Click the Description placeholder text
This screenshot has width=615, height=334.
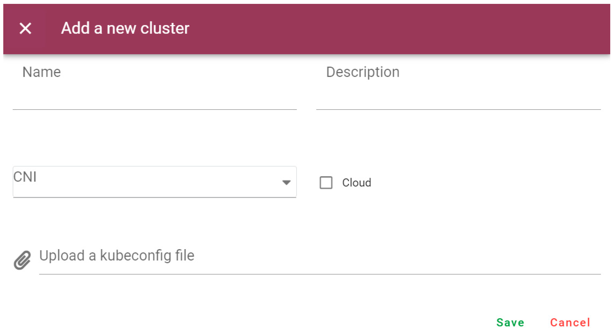click(x=362, y=72)
